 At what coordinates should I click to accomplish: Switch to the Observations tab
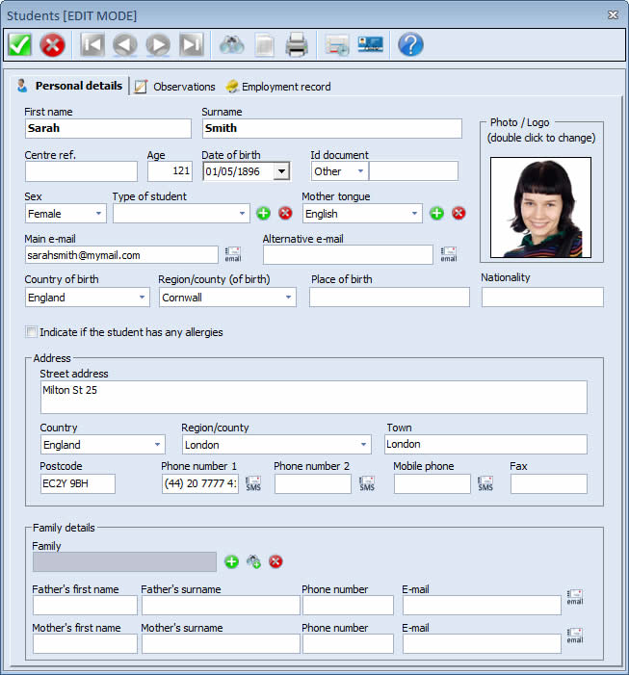[174, 87]
